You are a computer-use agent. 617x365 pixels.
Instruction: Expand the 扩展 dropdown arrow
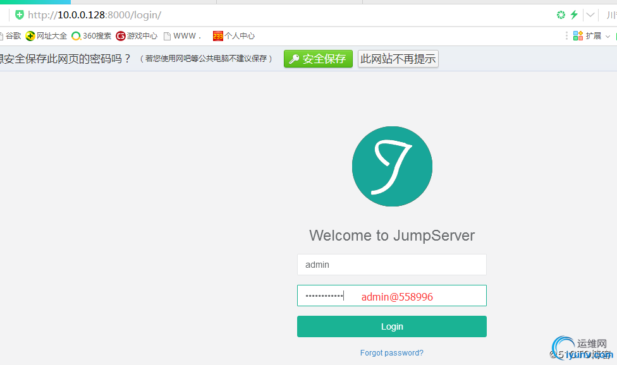(x=608, y=36)
